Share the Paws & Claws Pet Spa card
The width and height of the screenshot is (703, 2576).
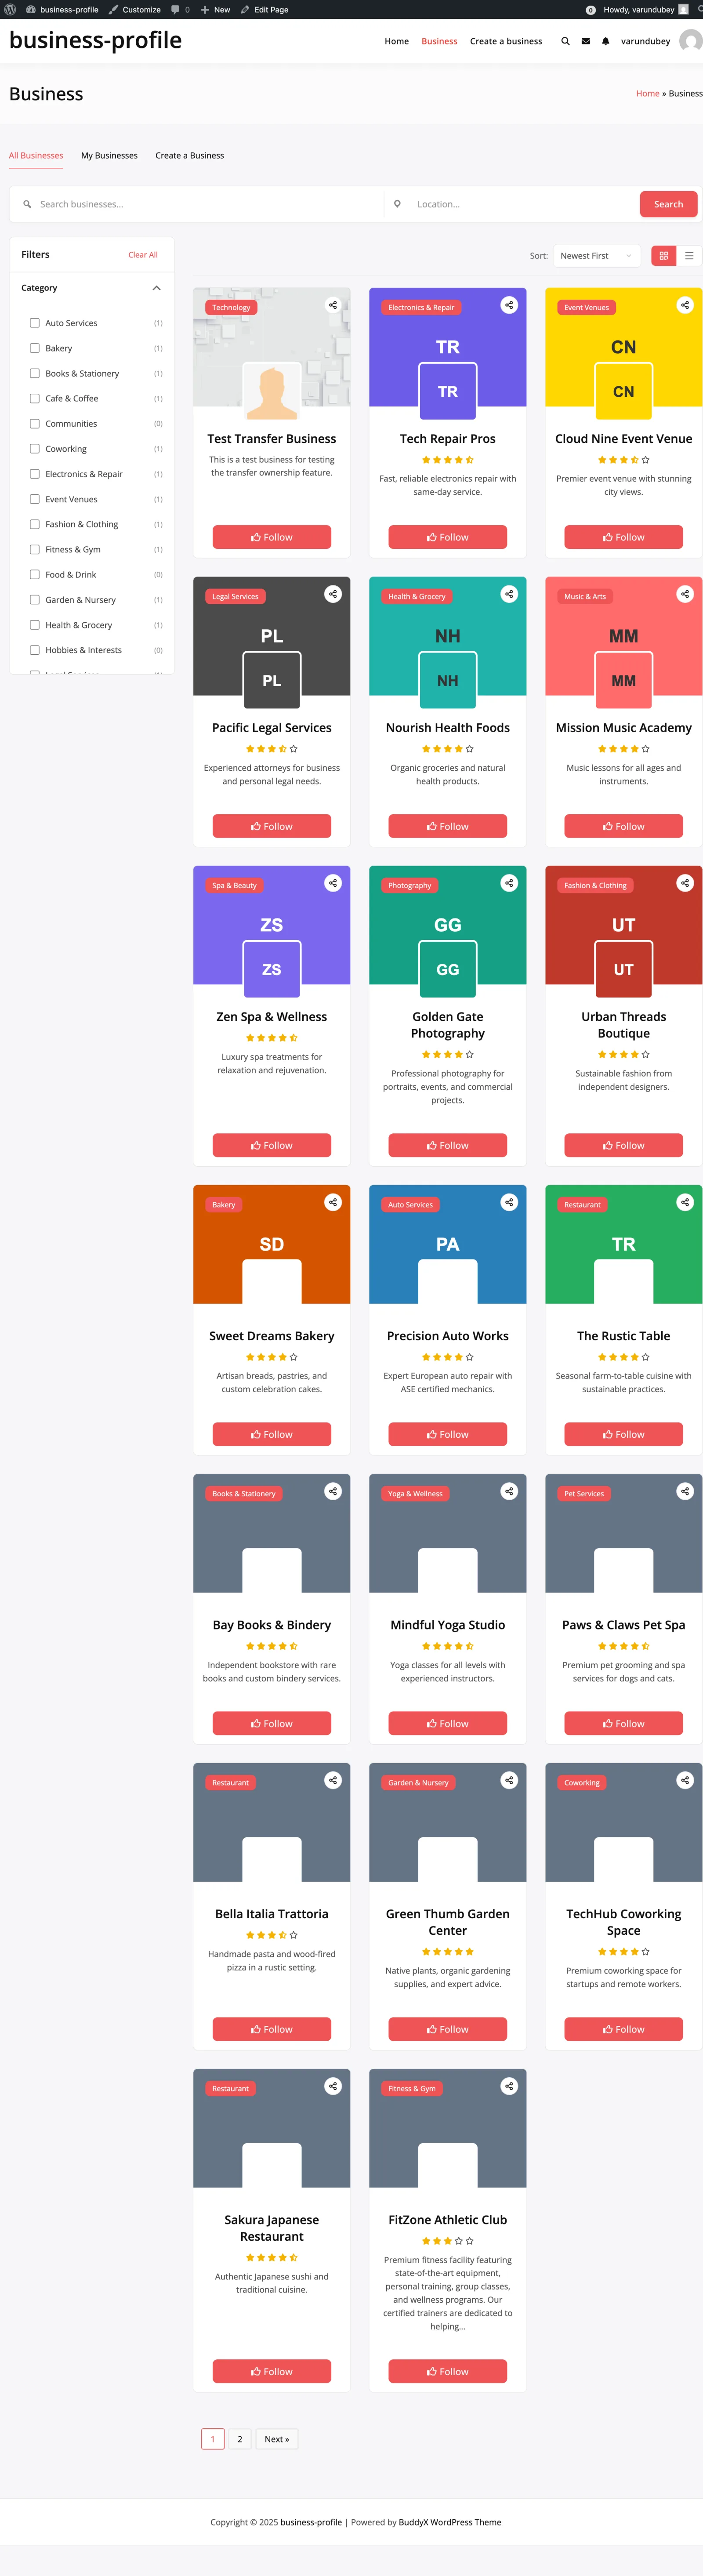685,1491
